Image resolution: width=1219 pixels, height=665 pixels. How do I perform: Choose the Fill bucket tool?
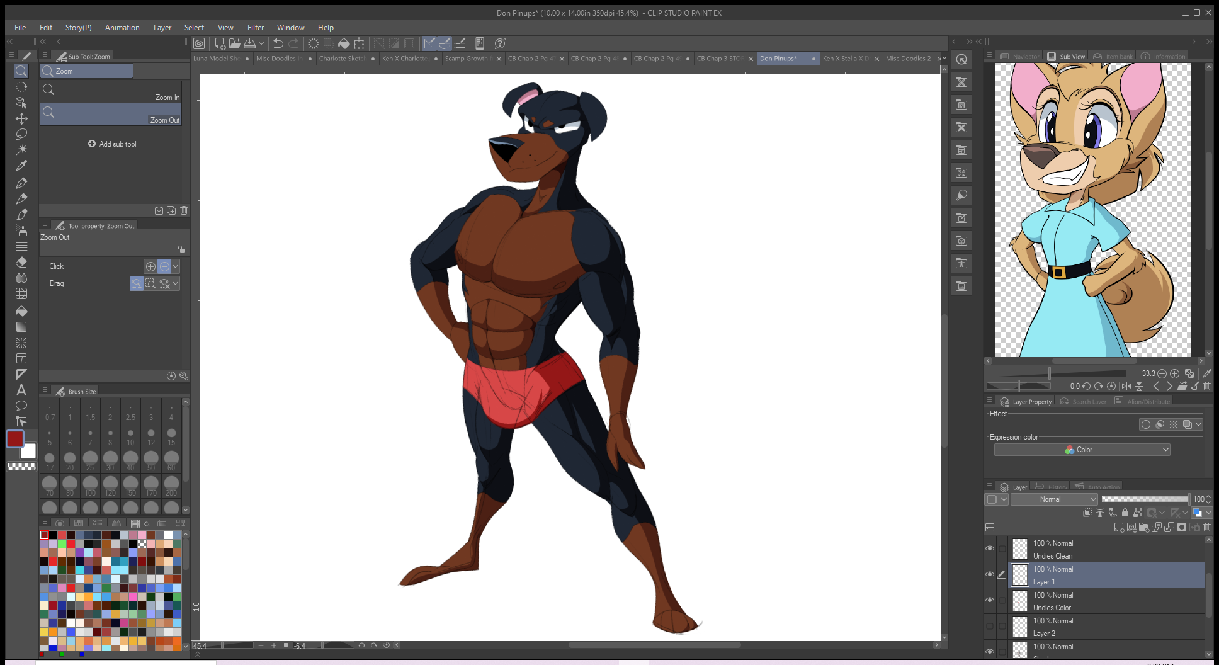point(21,311)
